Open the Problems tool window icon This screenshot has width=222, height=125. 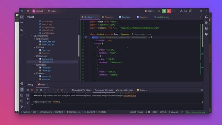[22, 101]
